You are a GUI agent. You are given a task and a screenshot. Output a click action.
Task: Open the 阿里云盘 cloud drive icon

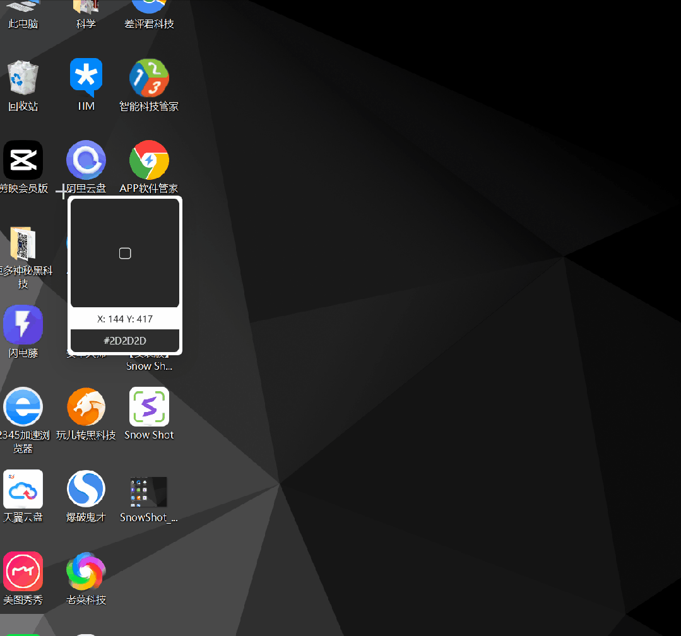point(86,160)
